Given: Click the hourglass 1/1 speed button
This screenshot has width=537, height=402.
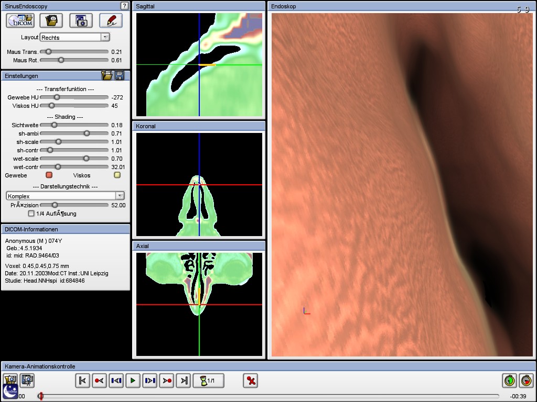Looking at the screenshot, I should pos(208,381).
